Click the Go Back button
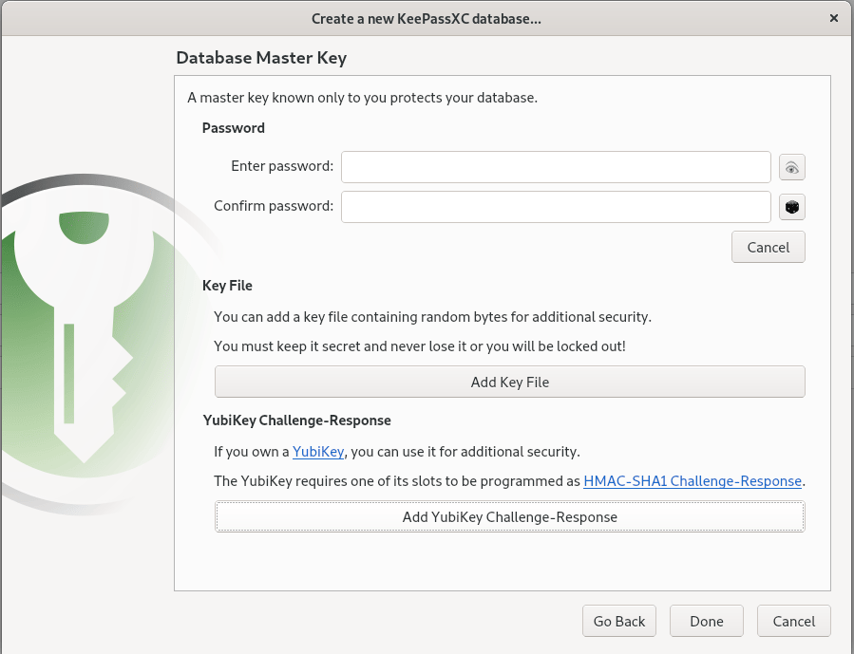The image size is (854, 654). point(619,622)
